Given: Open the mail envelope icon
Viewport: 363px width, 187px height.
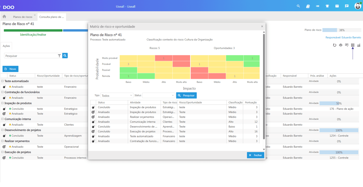Looking at the screenshot, I should click(x=337, y=6).
